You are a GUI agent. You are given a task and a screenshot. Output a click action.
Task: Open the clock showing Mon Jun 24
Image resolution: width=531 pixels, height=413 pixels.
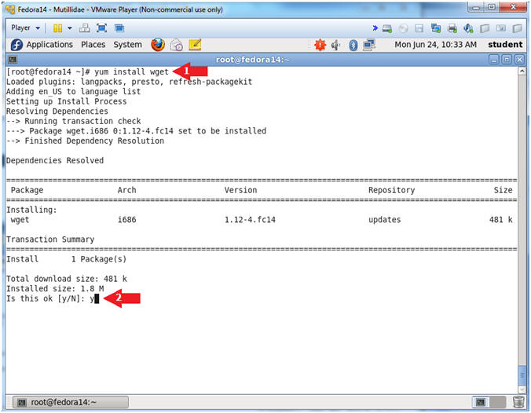[x=435, y=45]
